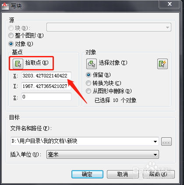Open Quick Select icon button
The height and width of the screenshot is (185, 184).
coord(163,64)
